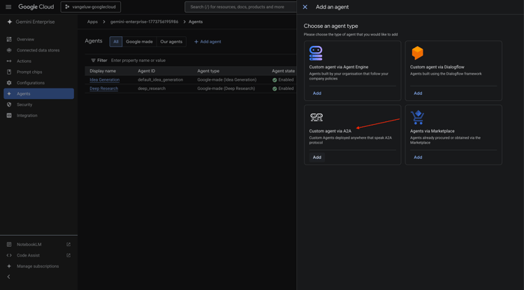
Task: Click deep_research agent ID text
Action: tap(152, 89)
